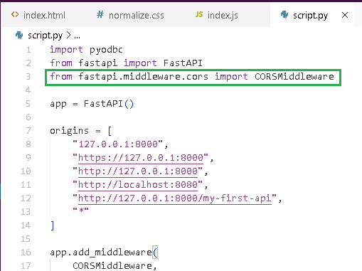
Task: Click the pyodbc text on line 1
Action: 106,50
